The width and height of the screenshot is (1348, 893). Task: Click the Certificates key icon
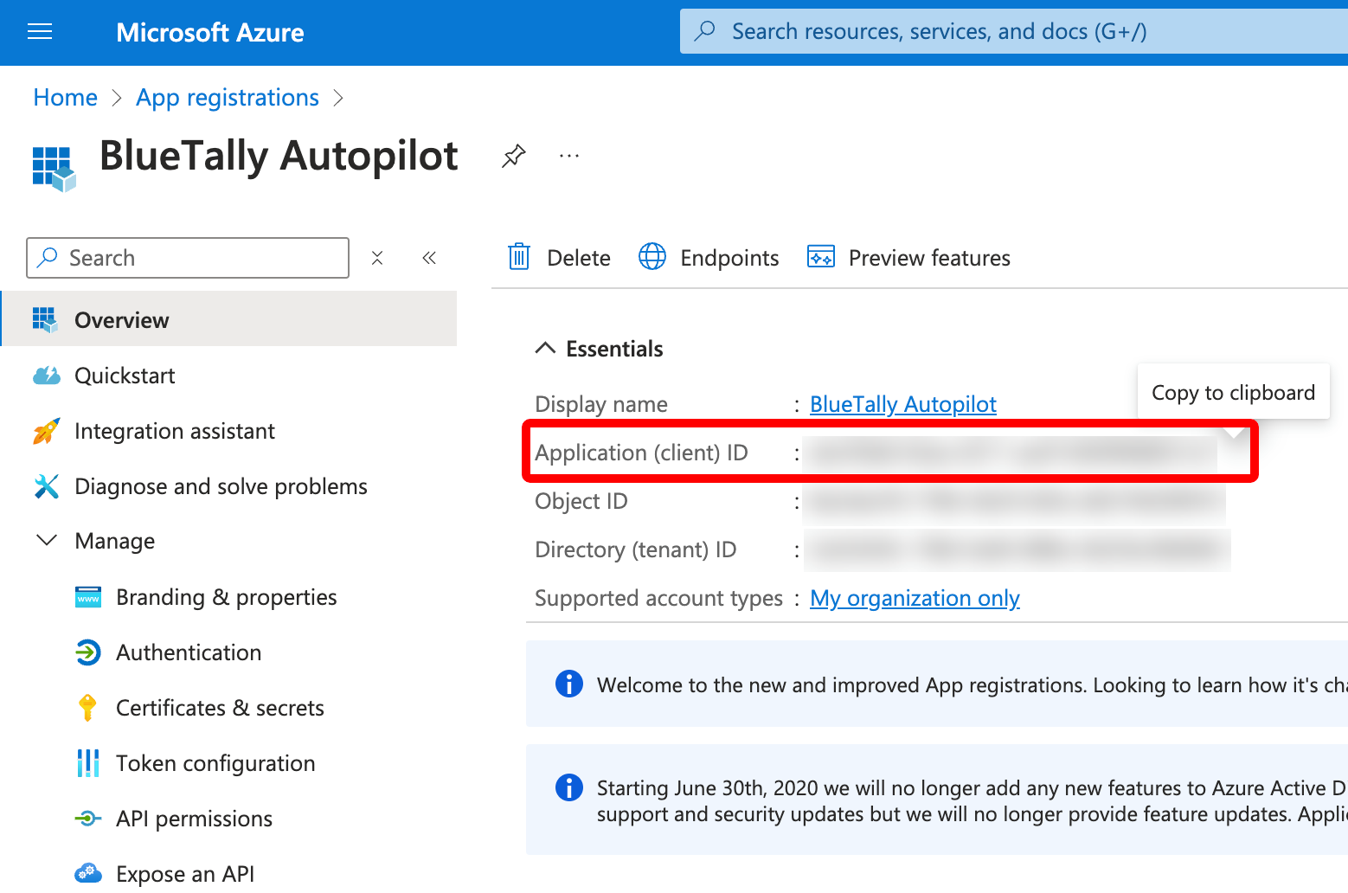click(x=87, y=708)
